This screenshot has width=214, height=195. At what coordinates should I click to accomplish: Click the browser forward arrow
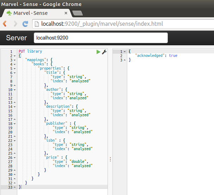click(x=16, y=24)
